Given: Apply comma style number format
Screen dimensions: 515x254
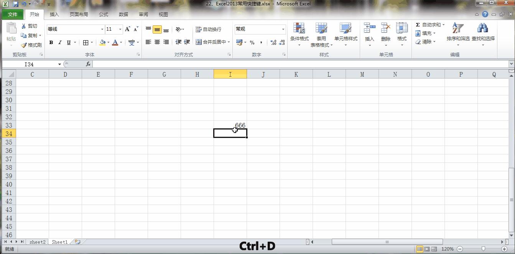Looking at the screenshot, I should 261,43.
